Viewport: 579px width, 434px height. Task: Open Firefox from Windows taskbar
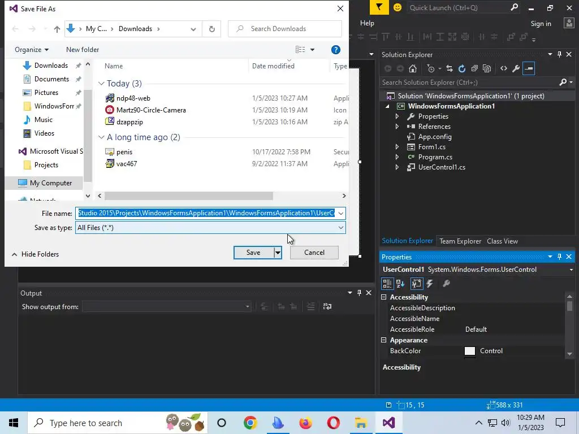(x=306, y=423)
